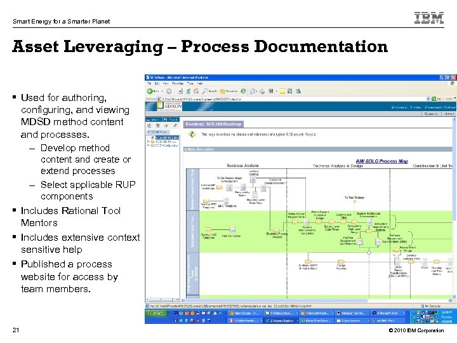The image size is (457, 343).
Task: Click the browser Back arrow button
Action: tap(150, 91)
